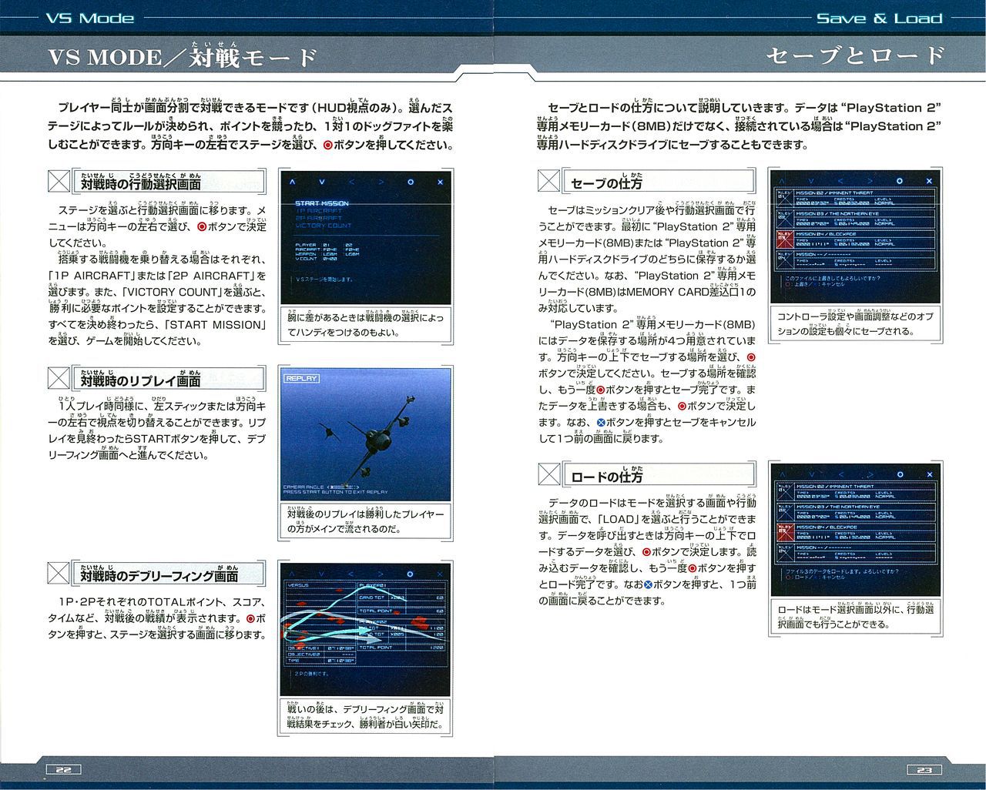
Task: Click the circle button icon in load-procedure screenshot
Action: click(900, 475)
